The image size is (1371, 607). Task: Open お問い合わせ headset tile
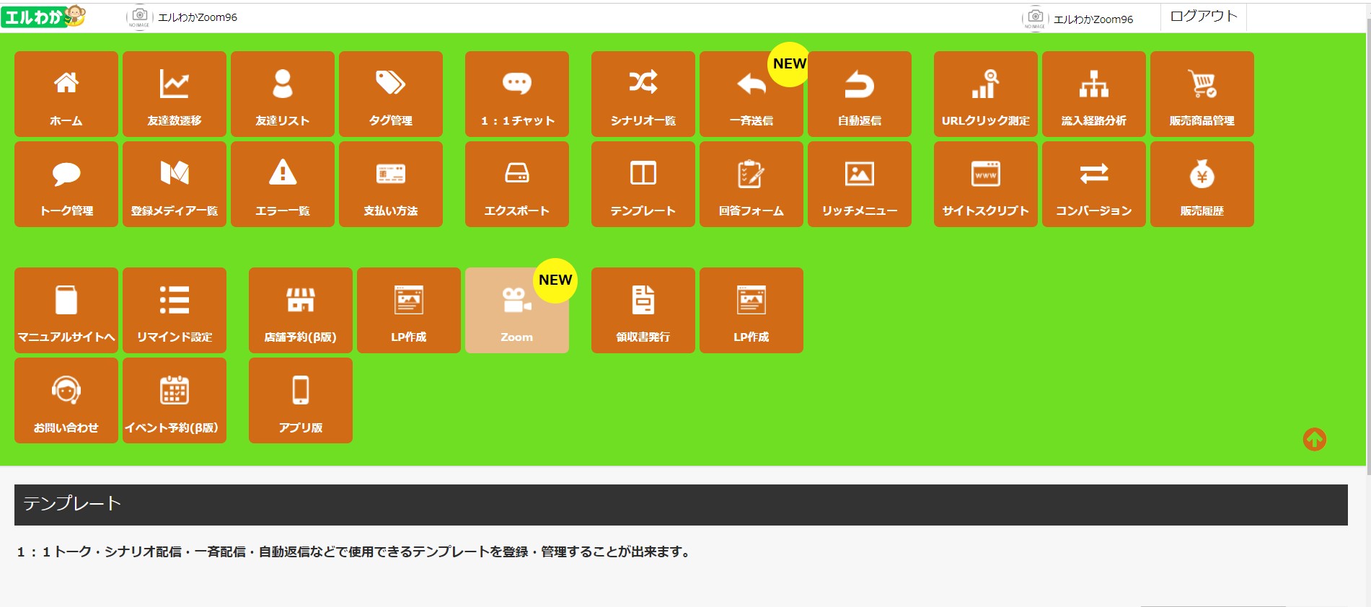(66, 400)
